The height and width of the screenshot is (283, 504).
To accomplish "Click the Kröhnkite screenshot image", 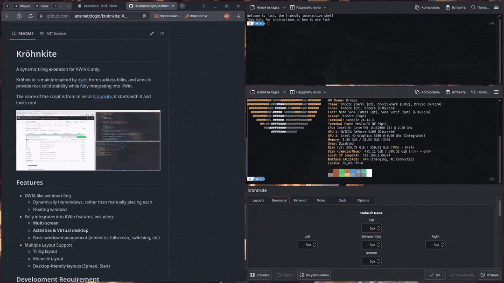I will 88,140.
